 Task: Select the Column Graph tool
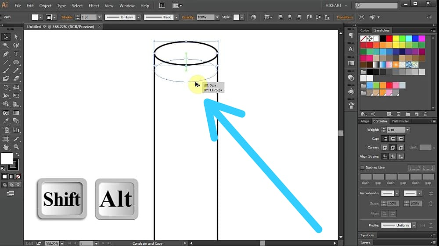[x=16, y=130]
